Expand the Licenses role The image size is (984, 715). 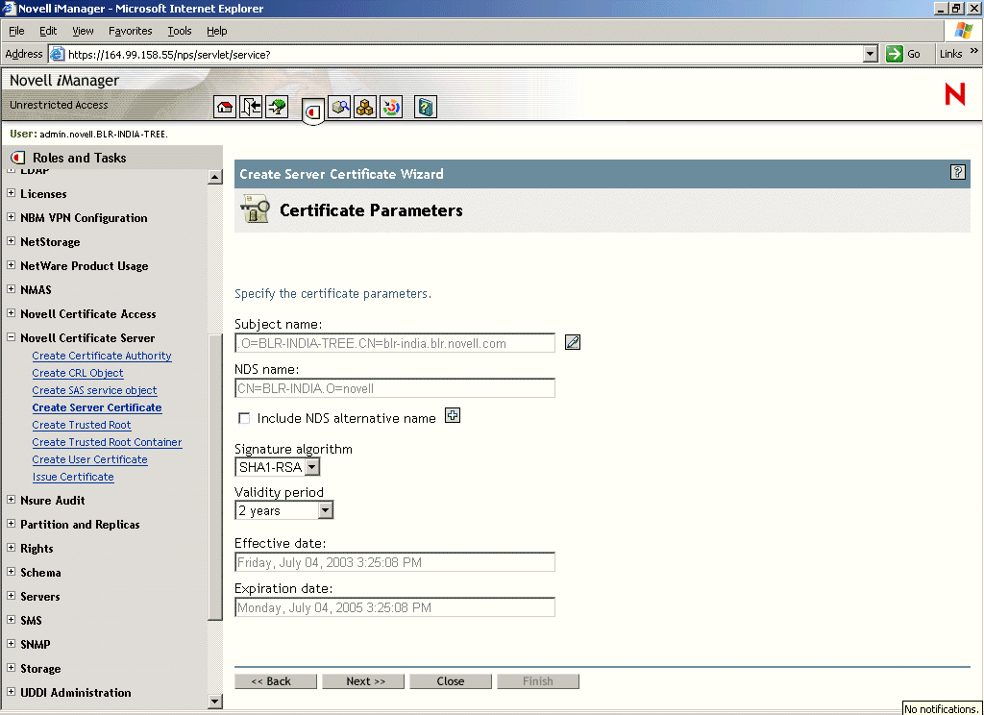11,193
